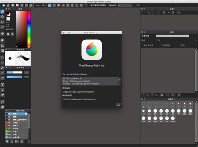Screen dimensions: 198x147
Task: Select the Bucket fill tool
Action: pos(2,46)
